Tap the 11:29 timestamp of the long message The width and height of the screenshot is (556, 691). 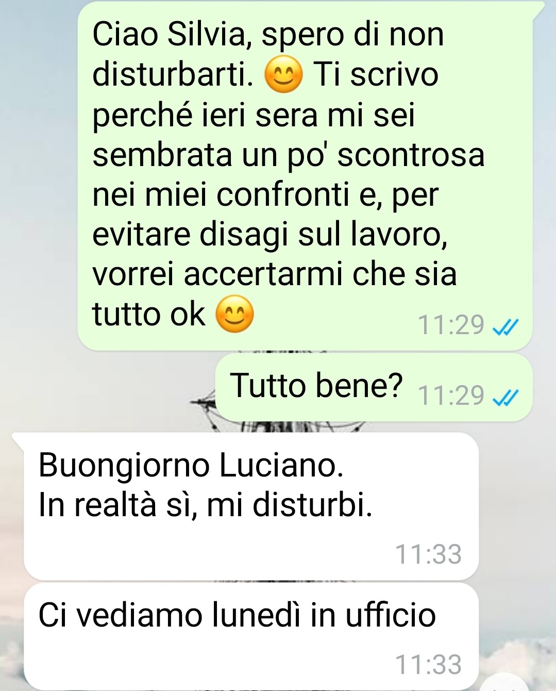pos(451,325)
